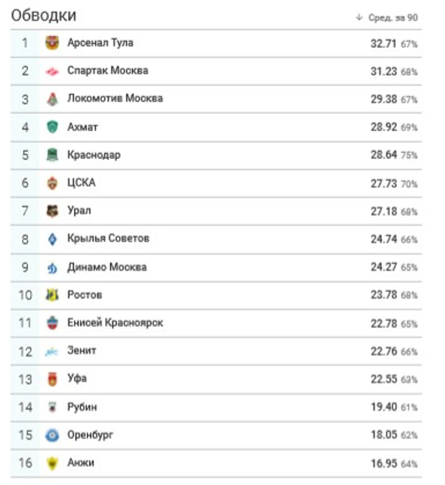Open the Ахмат team link
Screen dimensions: 445x485
point(83,127)
